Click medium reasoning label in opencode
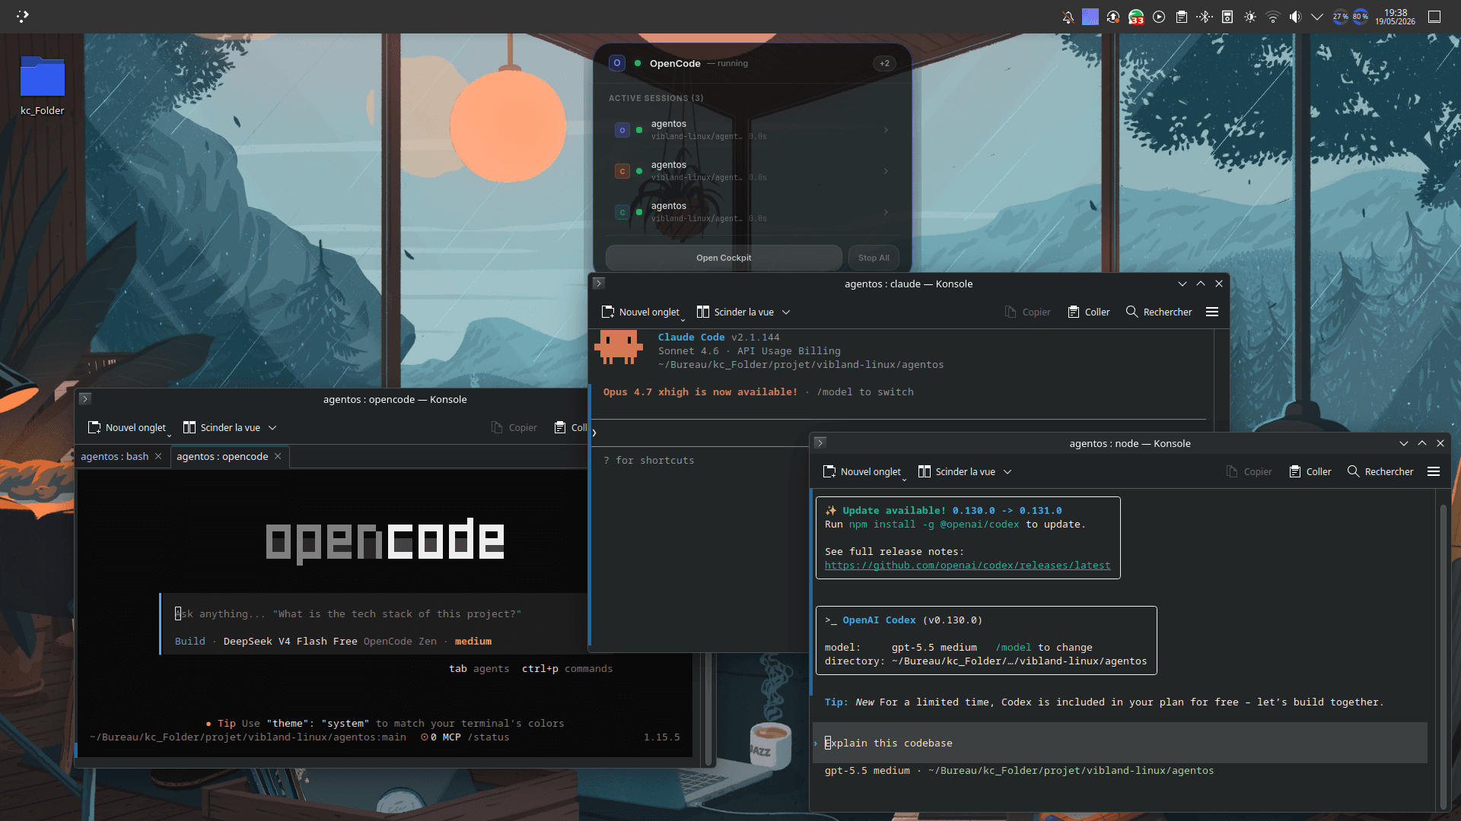The height and width of the screenshot is (821, 1461). tap(473, 642)
